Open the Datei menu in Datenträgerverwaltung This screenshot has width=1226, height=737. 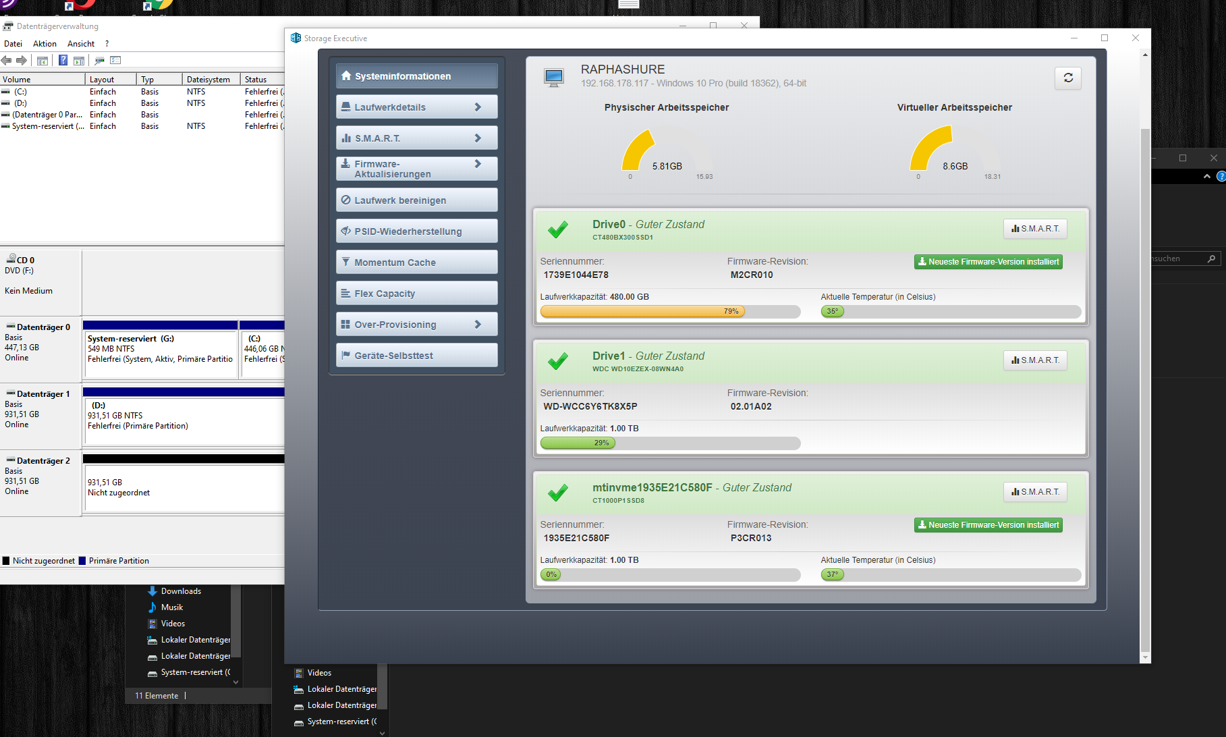coord(13,44)
